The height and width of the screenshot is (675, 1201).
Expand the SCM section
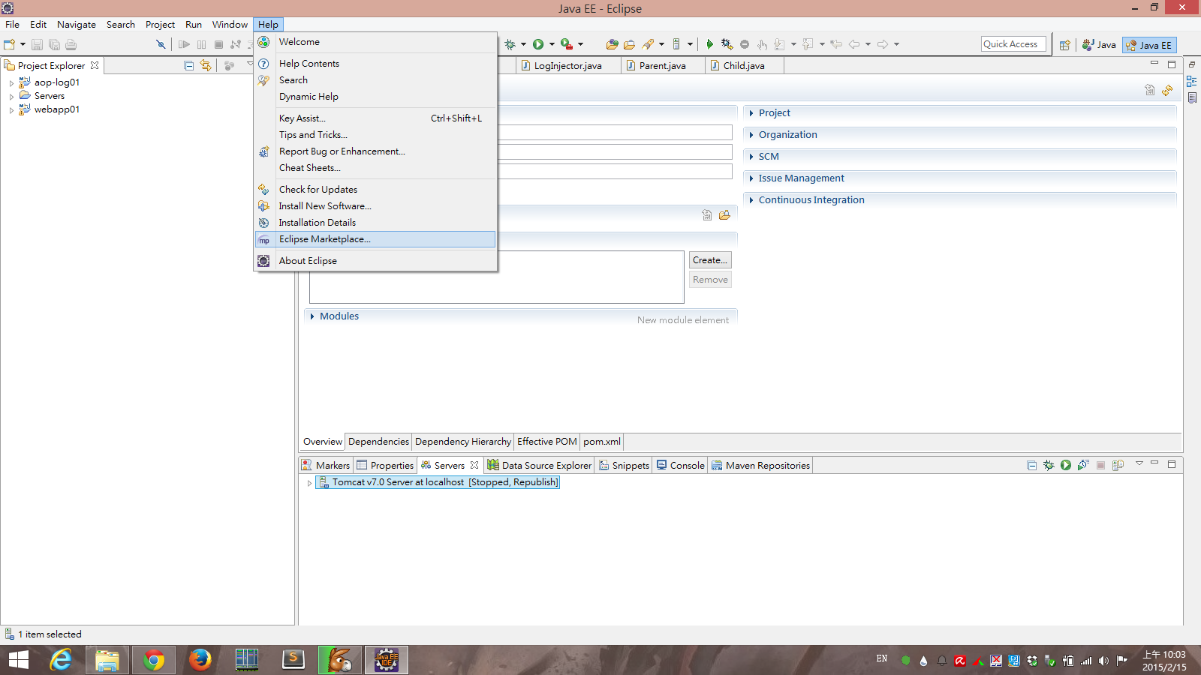[x=751, y=157]
